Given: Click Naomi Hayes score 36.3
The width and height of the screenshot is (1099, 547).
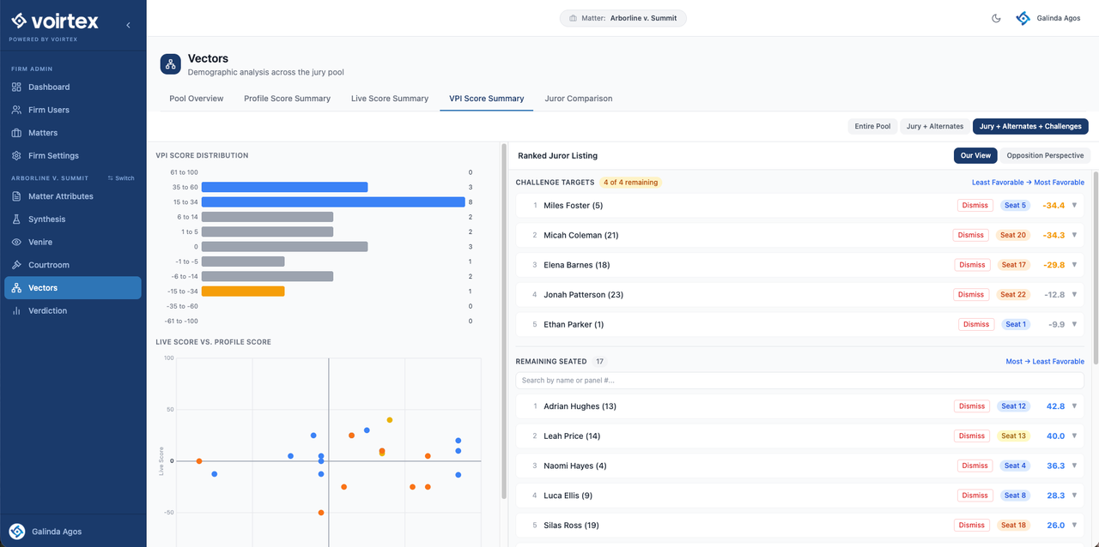Looking at the screenshot, I should coord(1055,466).
